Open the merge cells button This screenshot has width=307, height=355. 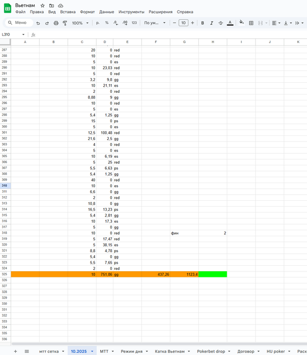pos(260,23)
